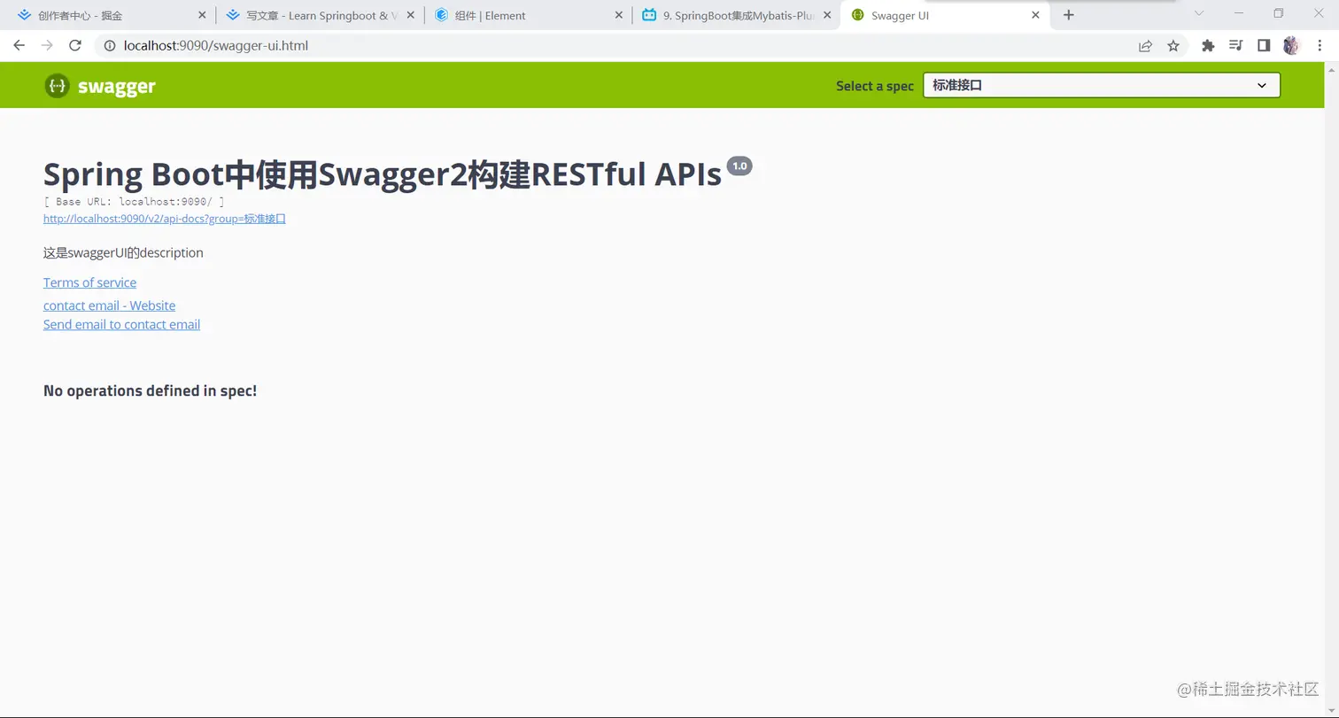Bookmark this page with the star icon

[x=1173, y=45]
